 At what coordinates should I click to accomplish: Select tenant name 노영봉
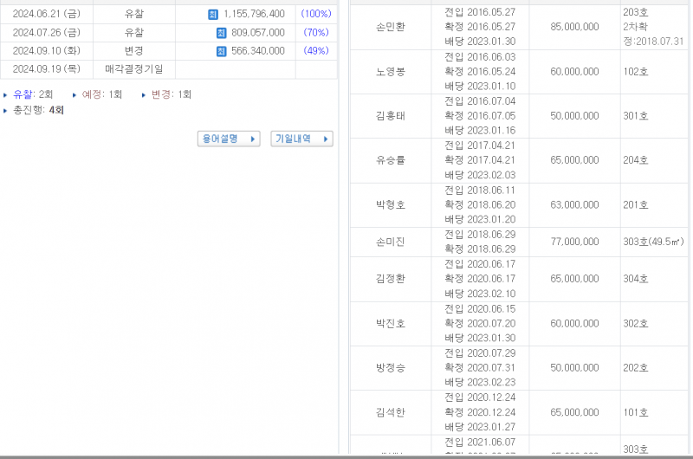click(391, 72)
